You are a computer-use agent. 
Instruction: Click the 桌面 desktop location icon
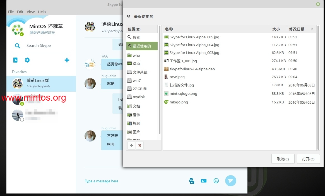pos(129,64)
